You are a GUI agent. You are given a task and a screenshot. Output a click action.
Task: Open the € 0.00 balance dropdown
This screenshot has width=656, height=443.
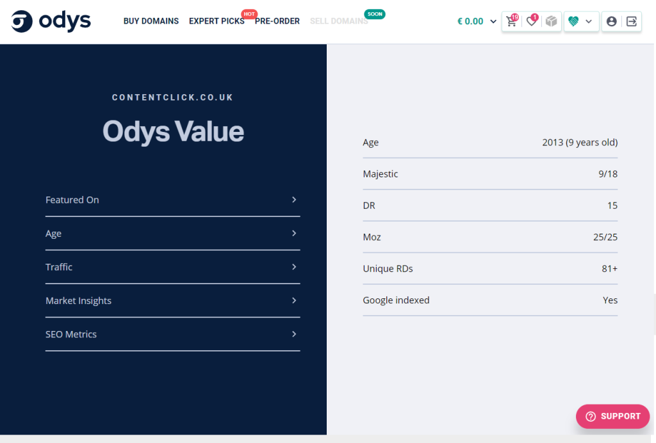pyautogui.click(x=477, y=21)
